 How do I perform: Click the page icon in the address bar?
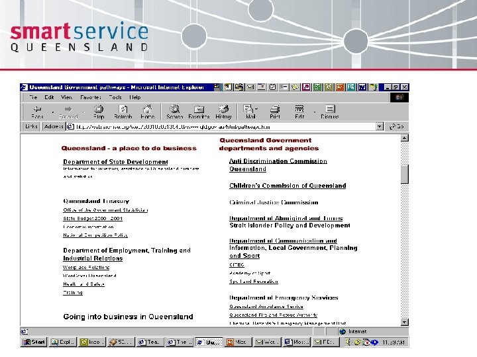(x=70, y=126)
